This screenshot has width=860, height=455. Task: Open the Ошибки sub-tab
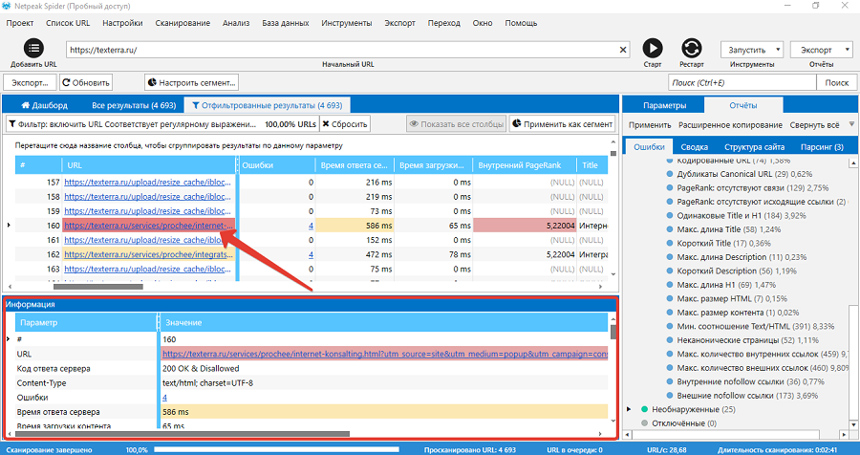point(649,147)
